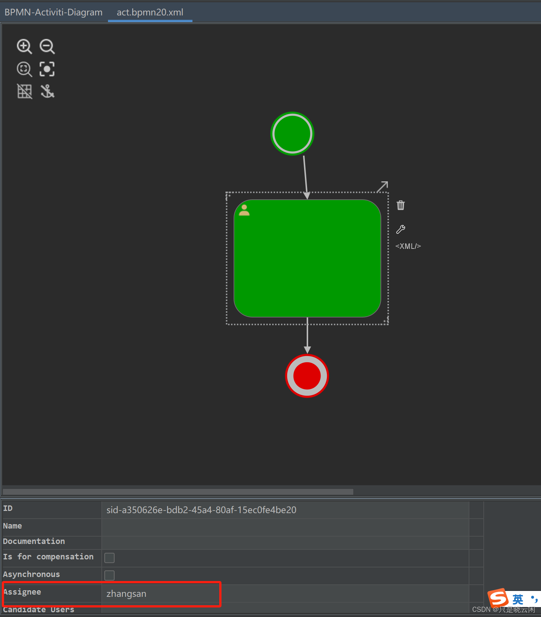Click the ID value field
Screen dimensions: 541x617
point(285,510)
